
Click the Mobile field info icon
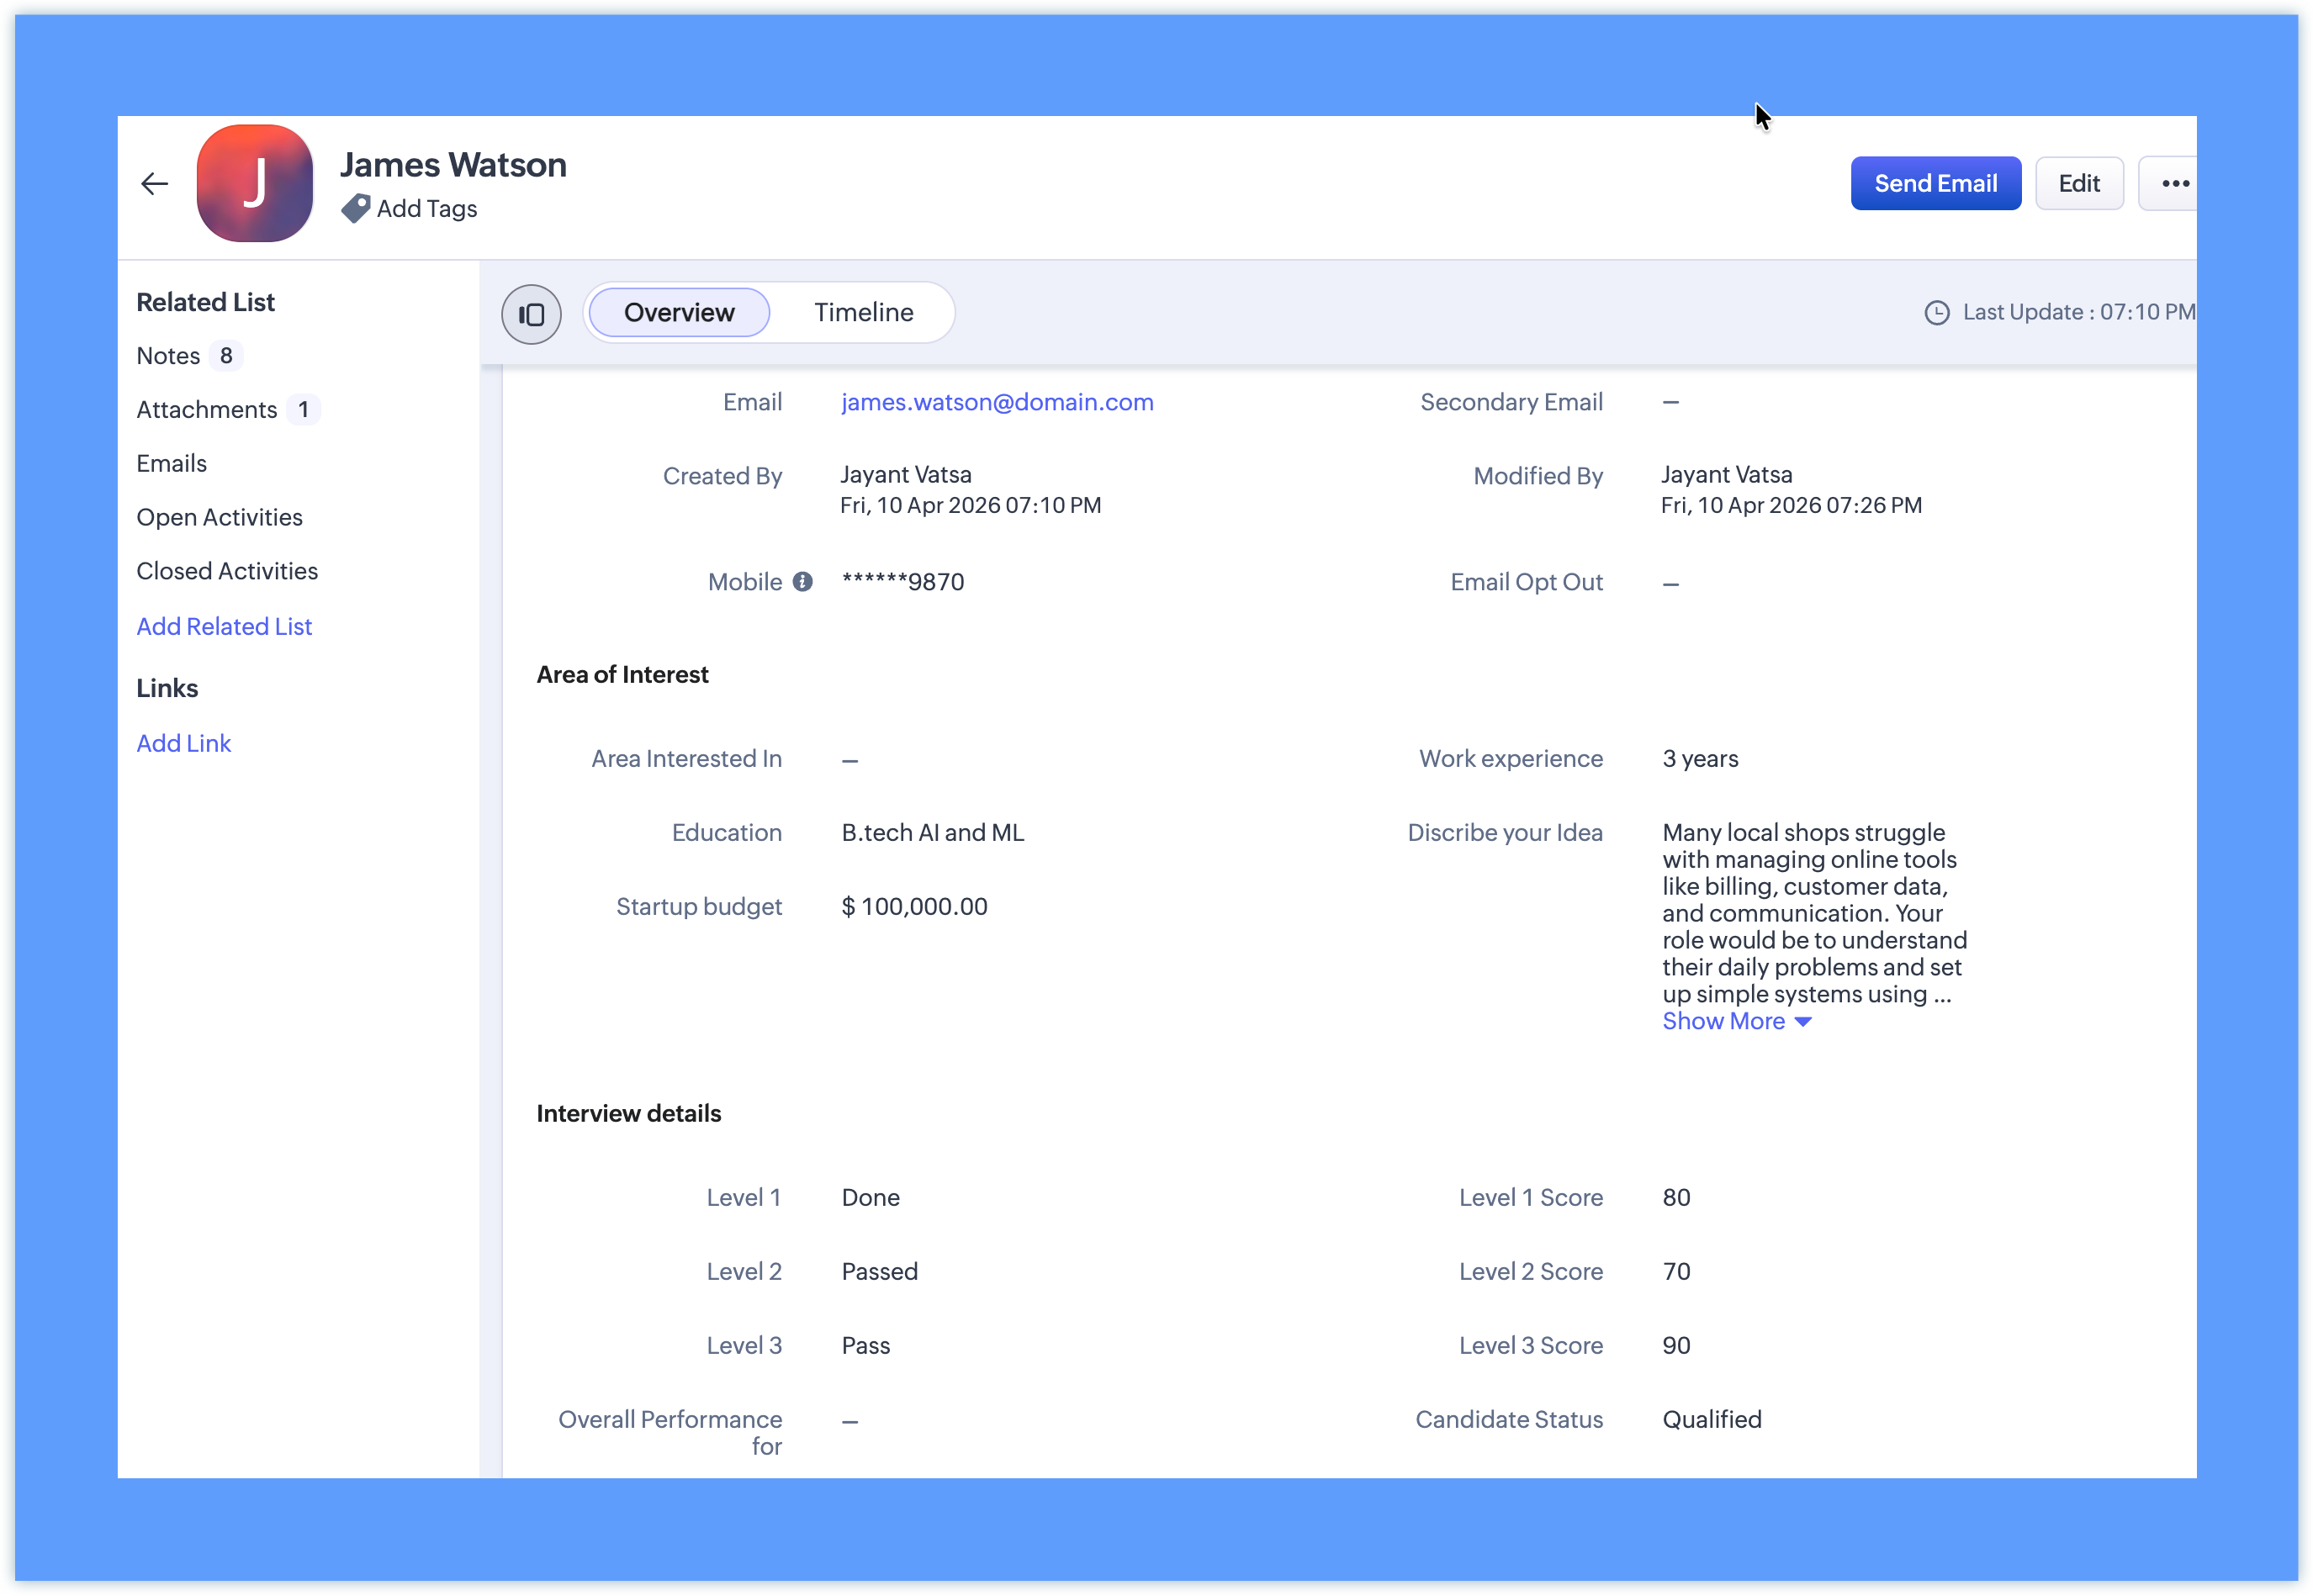(x=802, y=582)
